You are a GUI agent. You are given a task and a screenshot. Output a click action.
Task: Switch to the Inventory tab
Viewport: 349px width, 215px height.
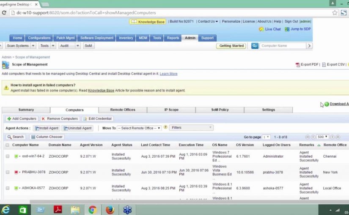coord(126,38)
